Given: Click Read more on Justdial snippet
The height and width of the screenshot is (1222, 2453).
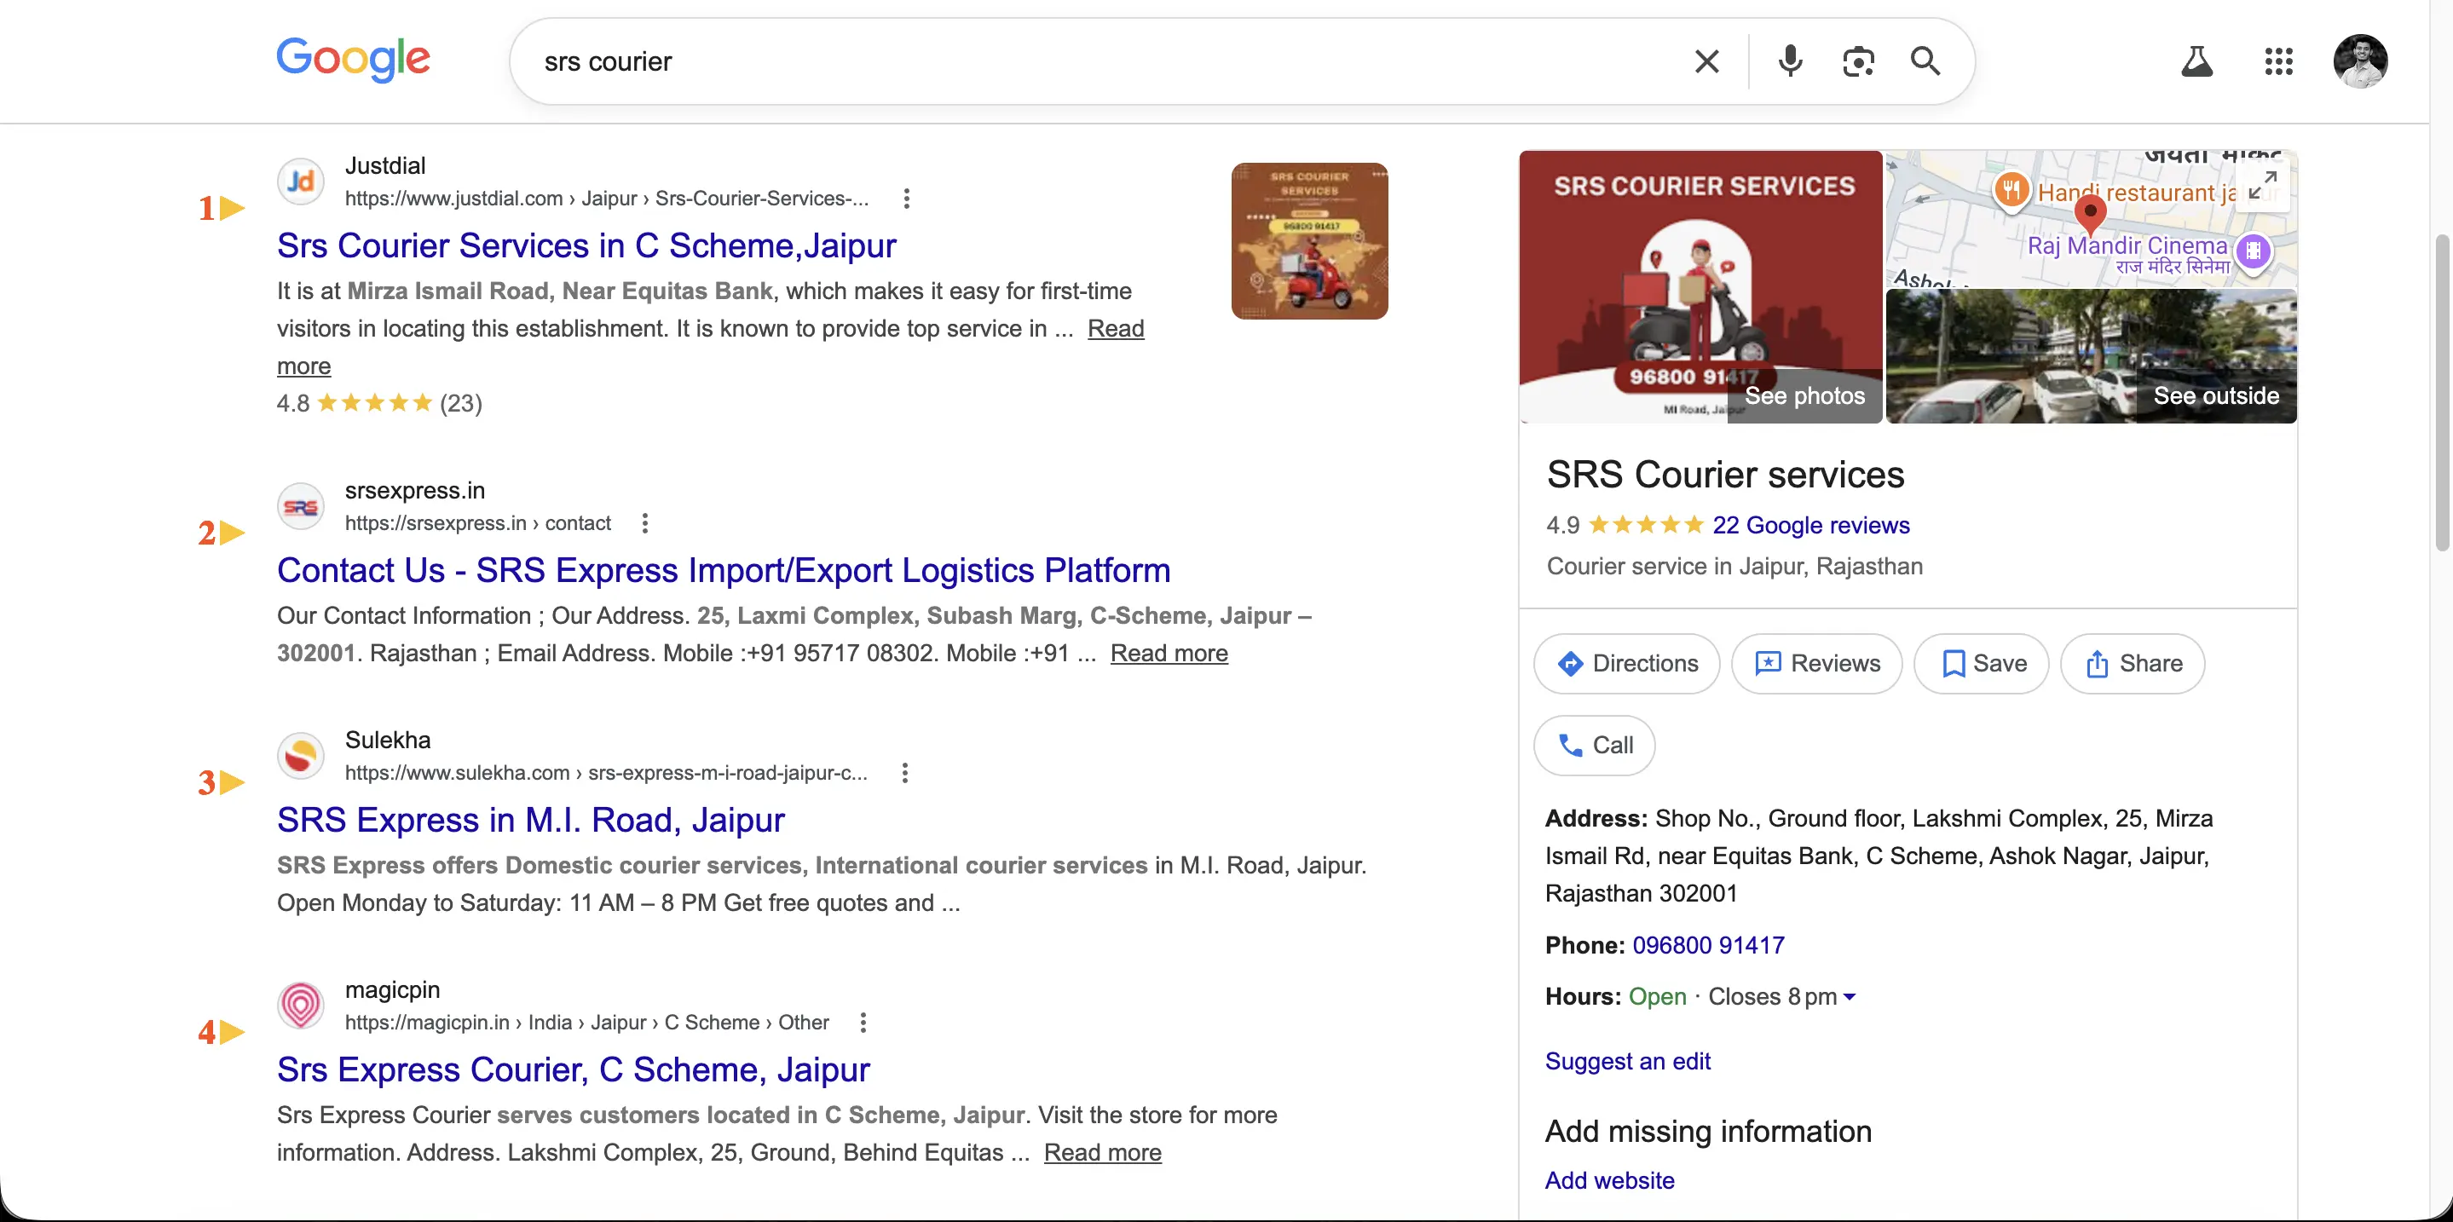Looking at the screenshot, I should click(x=1116, y=328).
